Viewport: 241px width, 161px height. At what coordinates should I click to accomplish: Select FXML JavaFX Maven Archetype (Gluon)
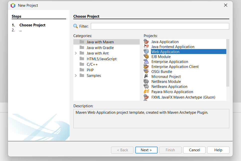183,97
